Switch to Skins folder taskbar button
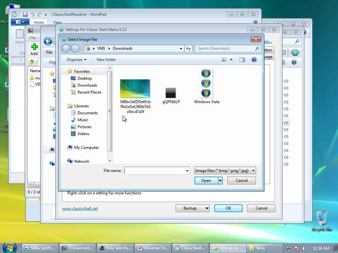 (265, 248)
